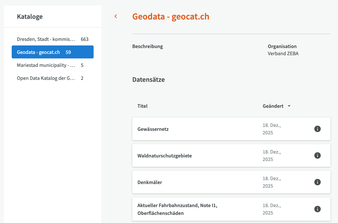The height and width of the screenshot is (223, 338).
Task: Click the 663 count beside Dresden
Action: pyautogui.click(x=84, y=39)
